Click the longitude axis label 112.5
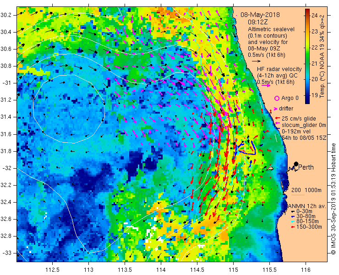Screen dimensions: 339x275 point(52,270)
